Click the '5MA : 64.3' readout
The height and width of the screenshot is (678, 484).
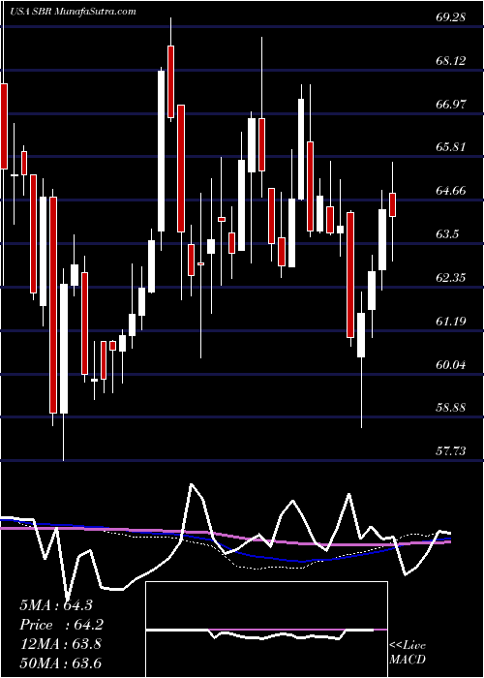[56, 605]
